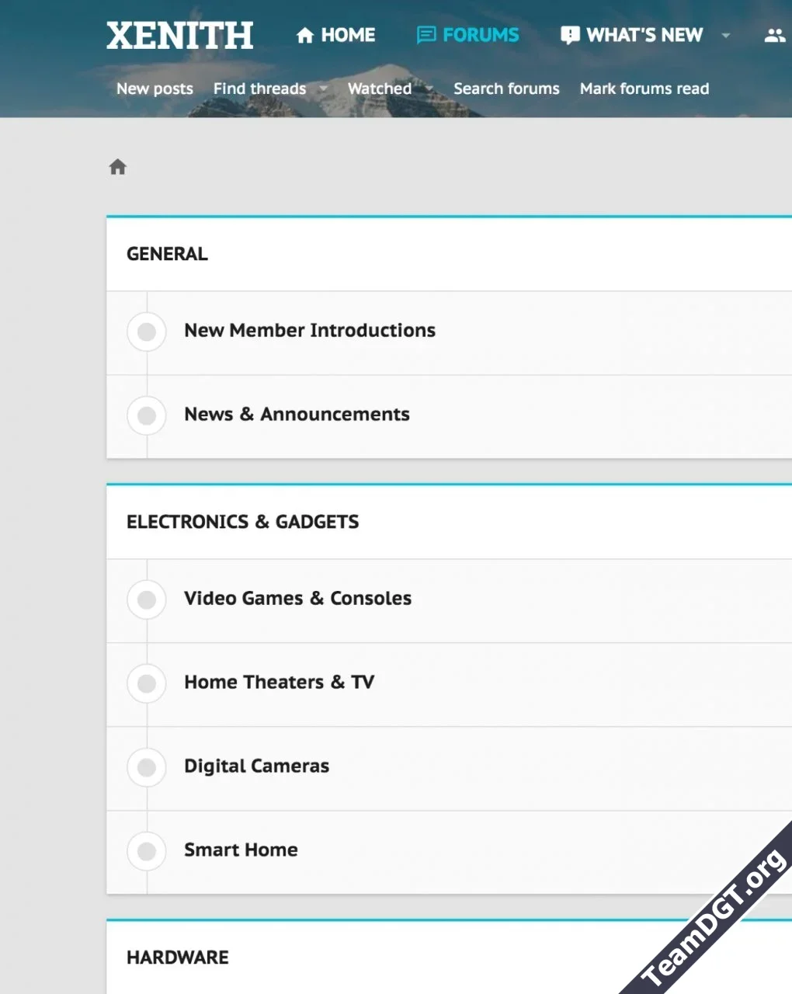792x994 pixels.
Task: Open the Electronics & Gadgets category heading
Action: point(242,522)
